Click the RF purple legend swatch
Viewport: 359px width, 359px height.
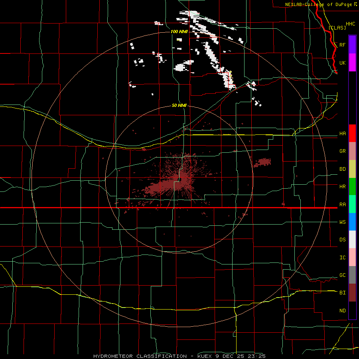pos(352,45)
